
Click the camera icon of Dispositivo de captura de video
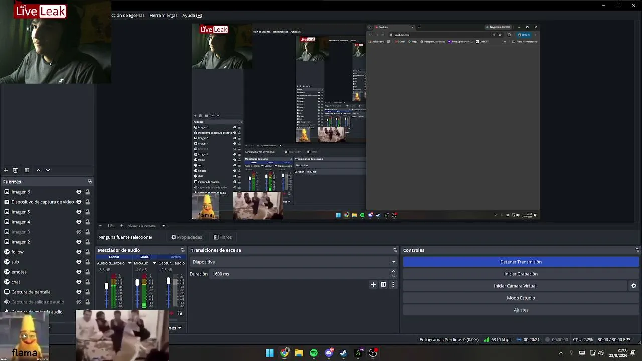coord(7,202)
